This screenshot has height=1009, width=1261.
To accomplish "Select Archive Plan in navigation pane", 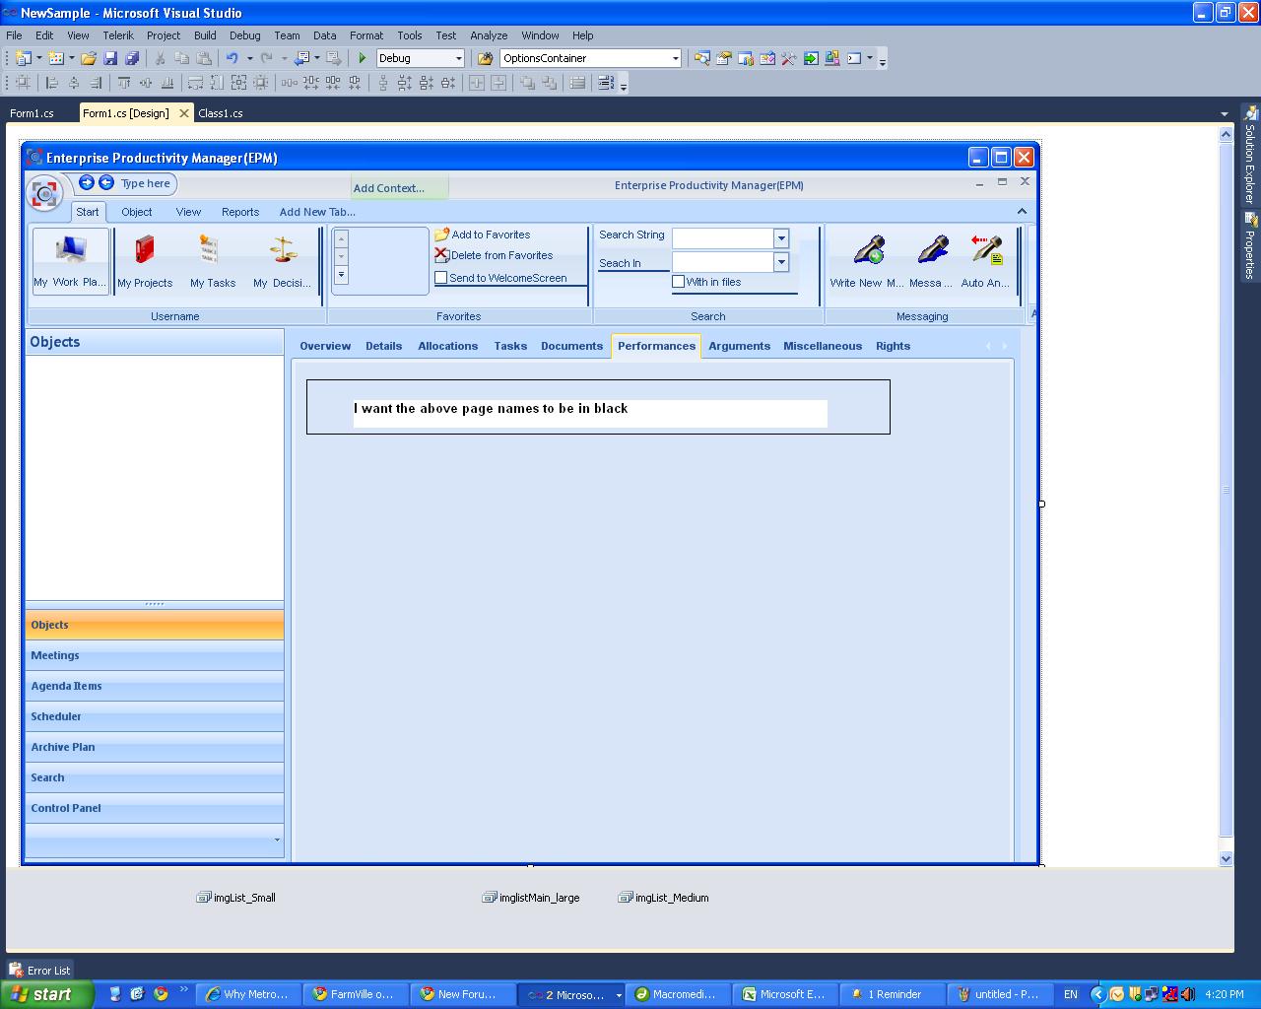I will 155,747.
